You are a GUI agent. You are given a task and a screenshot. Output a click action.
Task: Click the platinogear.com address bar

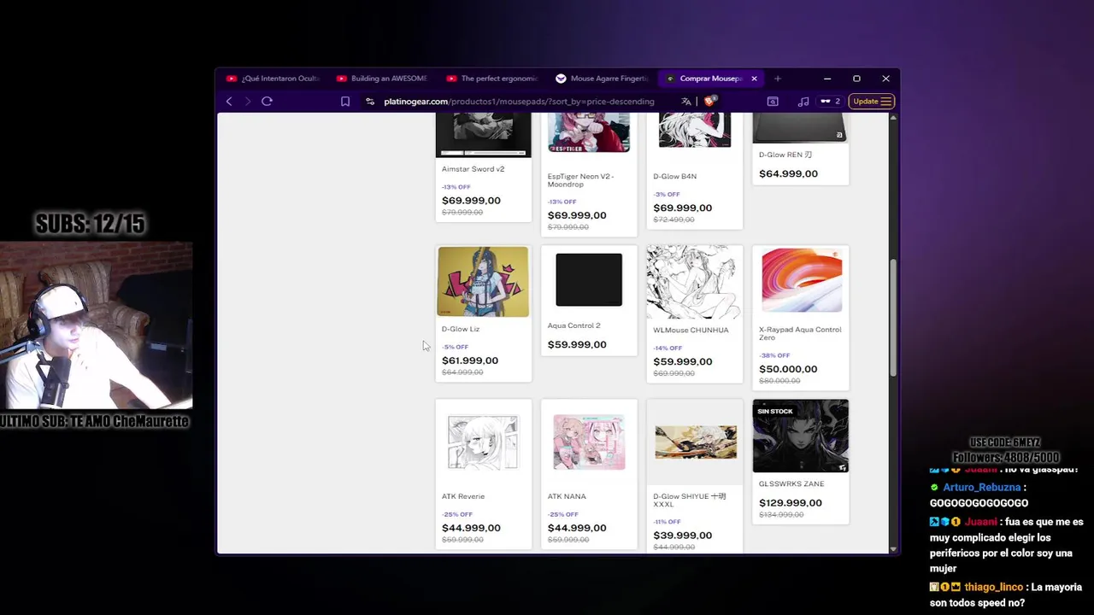519,102
